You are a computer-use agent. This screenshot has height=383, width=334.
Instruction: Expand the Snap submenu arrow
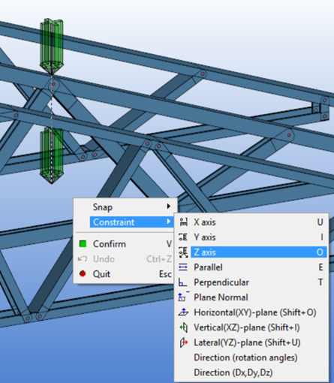click(169, 207)
